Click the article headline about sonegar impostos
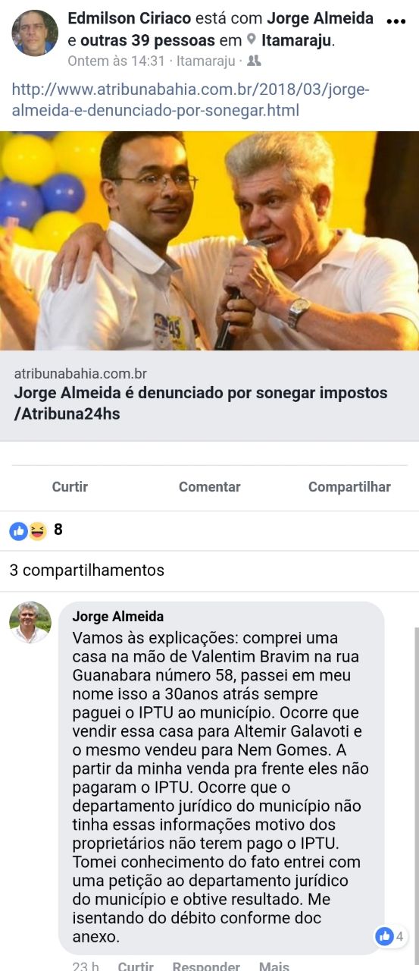Image resolution: width=419 pixels, height=971 pixels. point(201,404)
